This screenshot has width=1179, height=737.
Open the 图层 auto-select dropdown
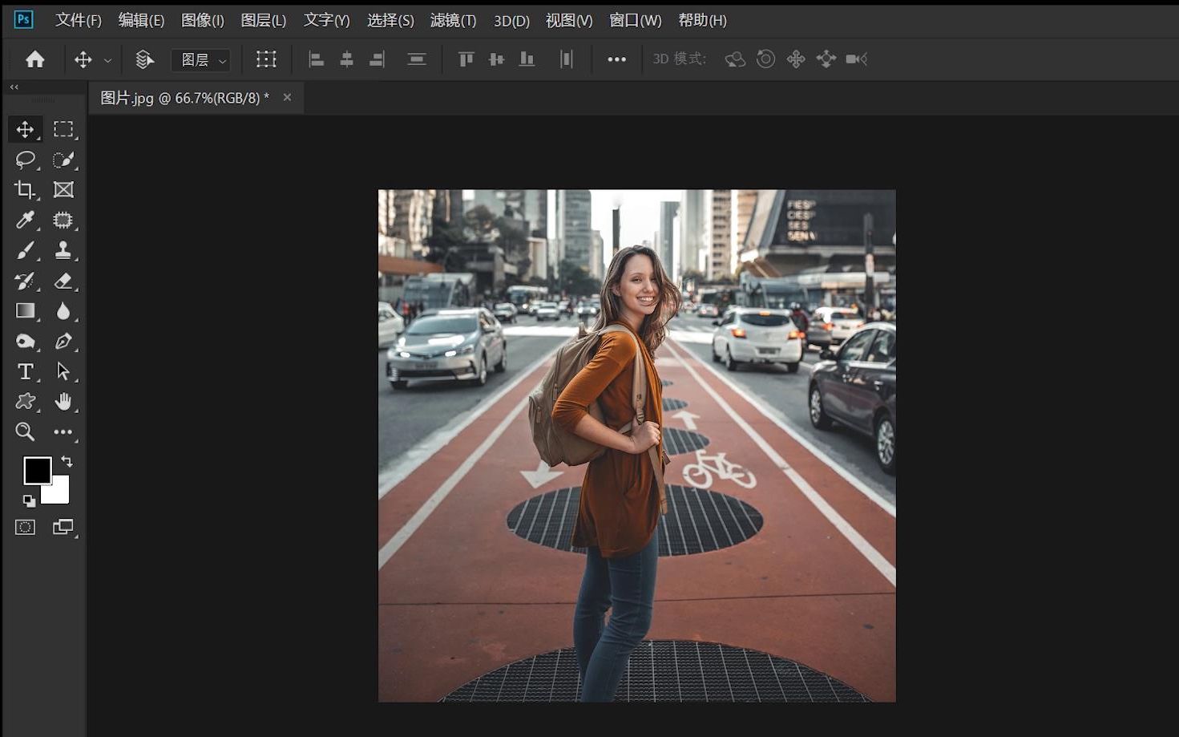tap(200, 60)
